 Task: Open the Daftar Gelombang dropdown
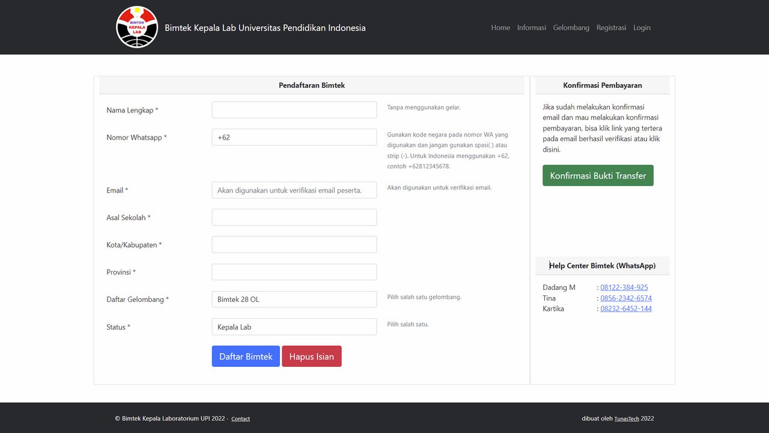click(x=294, y=299)
